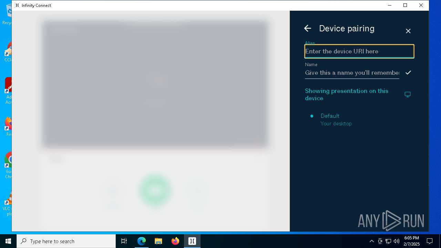The height and width of the screenshot is (248, 441).
Task: Launch Firefox from taskbar
Action: [175, 241]
